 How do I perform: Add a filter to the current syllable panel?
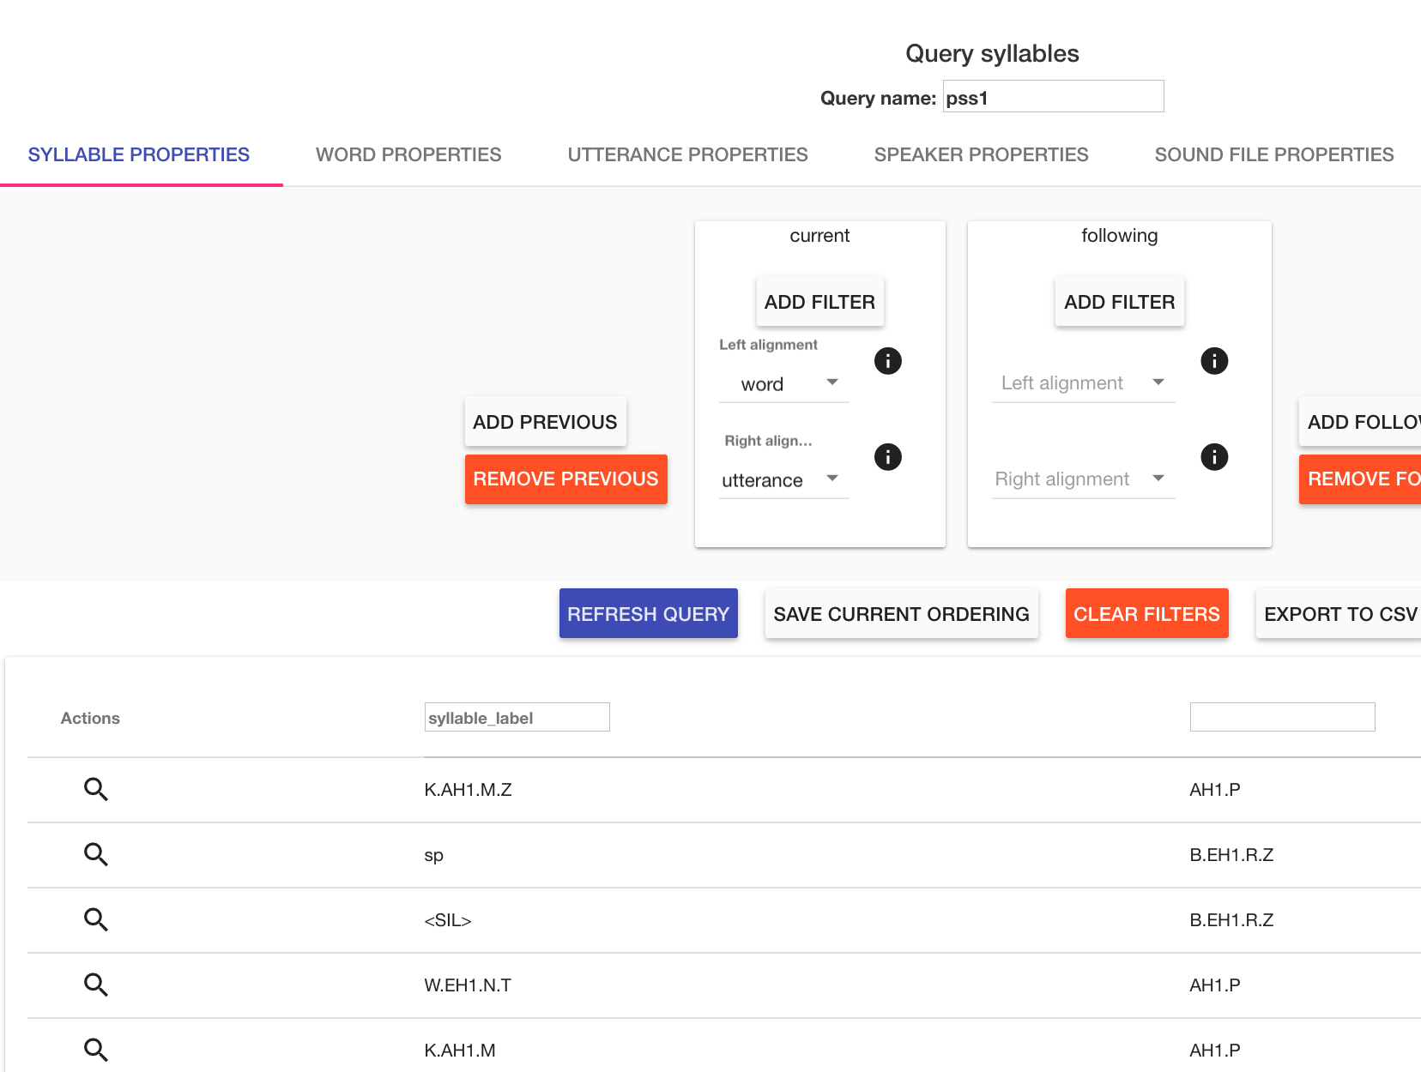point(819,302)
